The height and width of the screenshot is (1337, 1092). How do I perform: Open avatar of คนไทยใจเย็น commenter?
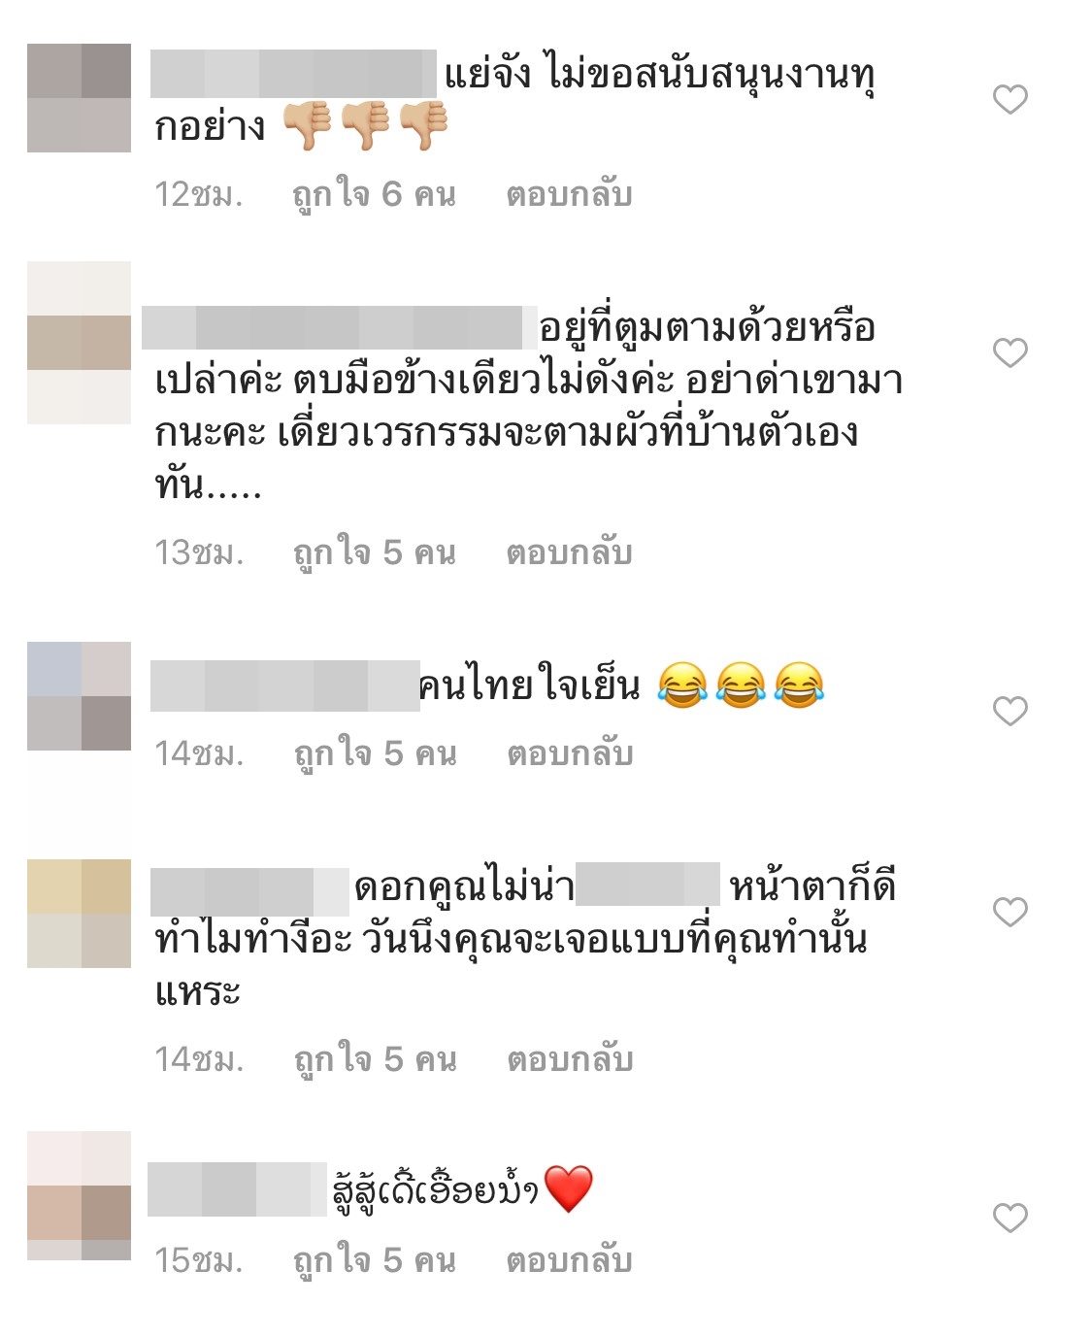pos(79,696)
